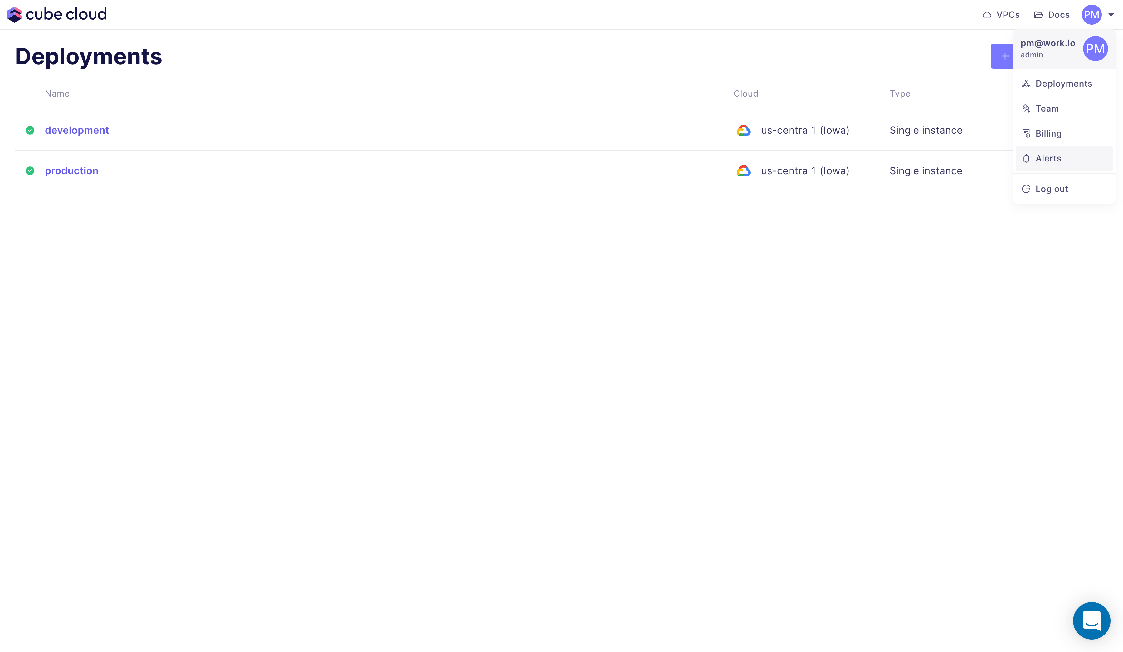Select Billing from the user menu
Viewport: 1123px width, 652px height.
1064,134
